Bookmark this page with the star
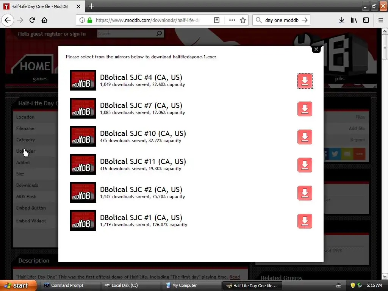The height and width of the screenshot is (291, 388). 243,20
